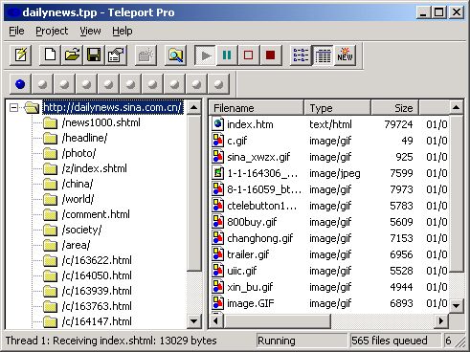Viewport: 470px width, 352px height.
Task: Select the /china/ folder
Action: 78,184
